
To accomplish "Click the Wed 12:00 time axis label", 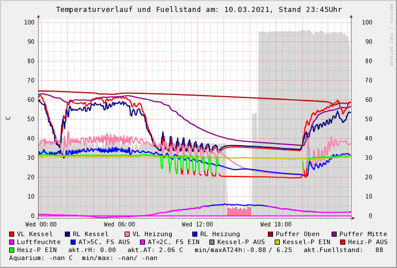I will (x=197, y=225).
